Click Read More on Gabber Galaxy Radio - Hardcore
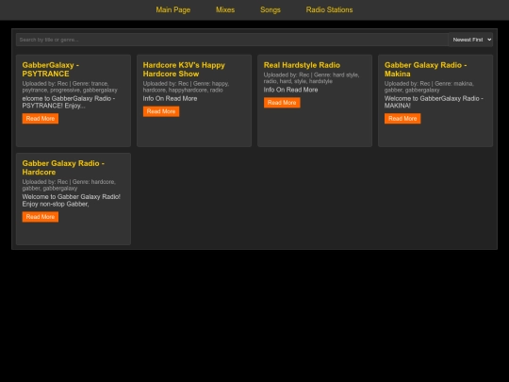The width and height of the screenshot is (509, 382). 41,217
